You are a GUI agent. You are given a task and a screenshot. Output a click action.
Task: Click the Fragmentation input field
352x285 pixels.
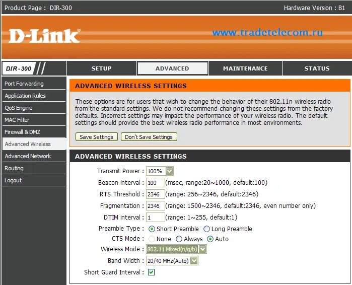(155, 206)
